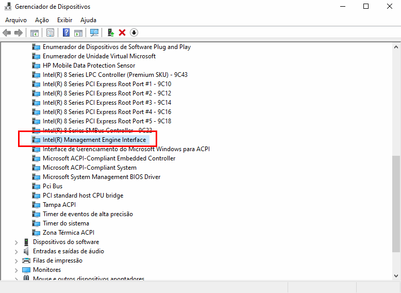Select PCI standard host CPU bridge
The width and height of the screenshot is (401, 293).
[83, 196]
